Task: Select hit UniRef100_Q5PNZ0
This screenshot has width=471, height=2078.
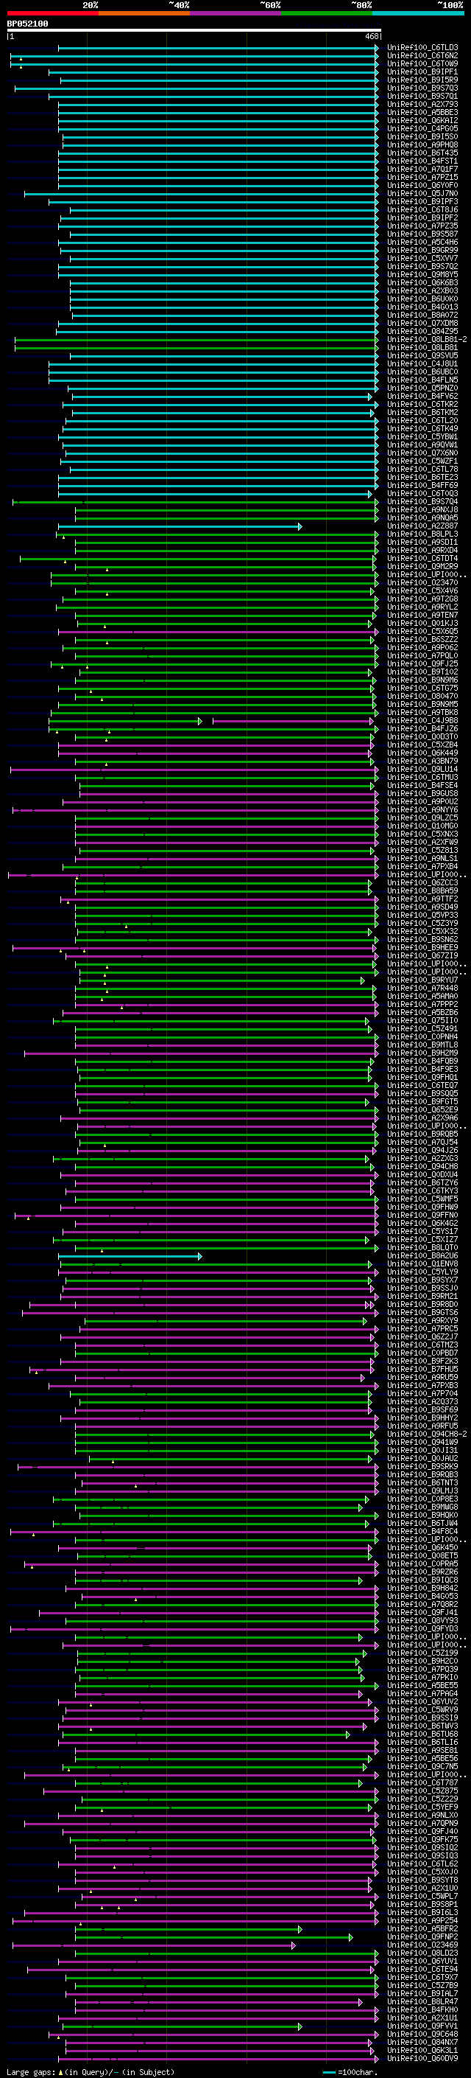Action: point(422,388)
